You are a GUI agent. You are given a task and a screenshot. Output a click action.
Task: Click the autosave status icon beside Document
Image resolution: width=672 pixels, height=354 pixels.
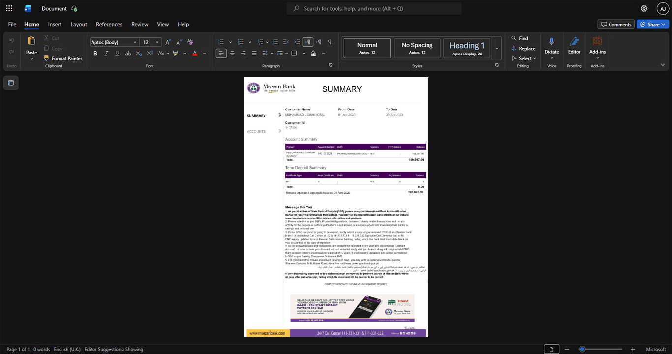(x=74, y=8)
